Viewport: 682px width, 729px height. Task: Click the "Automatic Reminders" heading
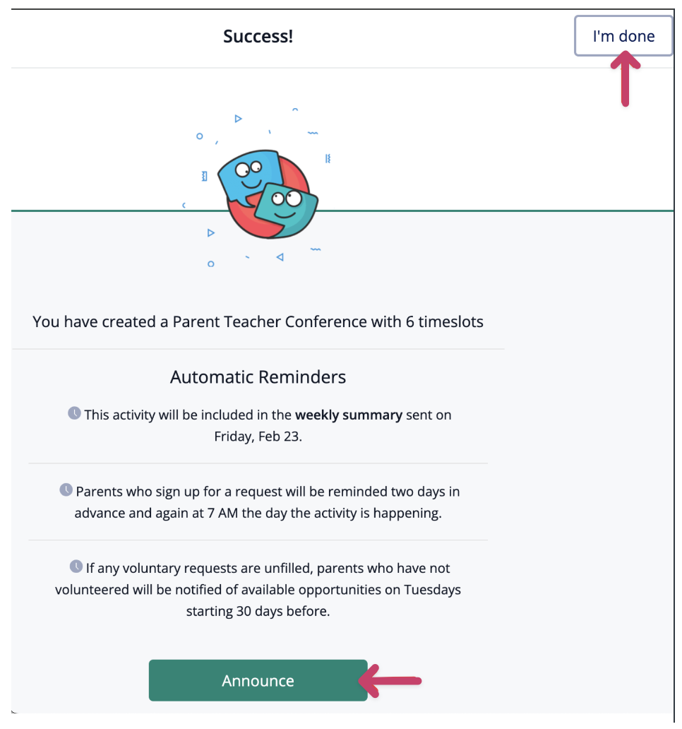coord(258,377)
